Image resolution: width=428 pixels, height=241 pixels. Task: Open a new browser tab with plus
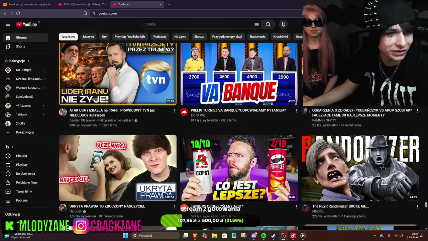tap(169, 4)
